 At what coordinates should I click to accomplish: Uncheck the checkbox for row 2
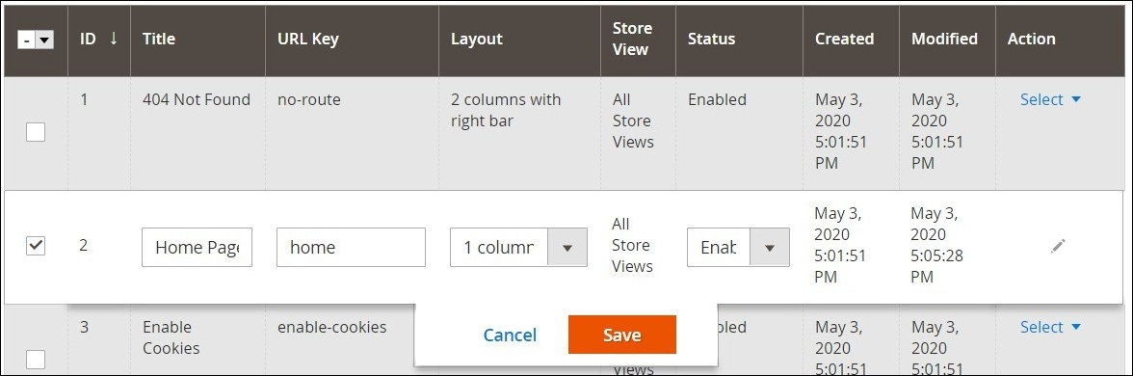point(36,246)
